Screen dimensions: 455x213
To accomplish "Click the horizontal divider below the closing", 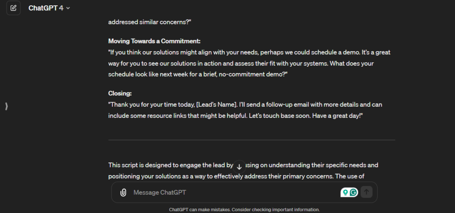I will (x=251, y=140).
